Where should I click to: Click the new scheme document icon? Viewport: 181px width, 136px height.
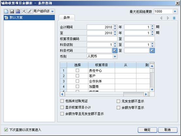tap(6, 11)
